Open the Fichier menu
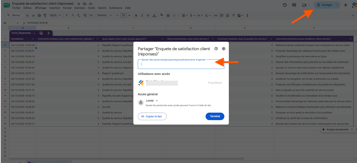Image resolution: width=357 pixels, height=163 pixels. [16, 8]
